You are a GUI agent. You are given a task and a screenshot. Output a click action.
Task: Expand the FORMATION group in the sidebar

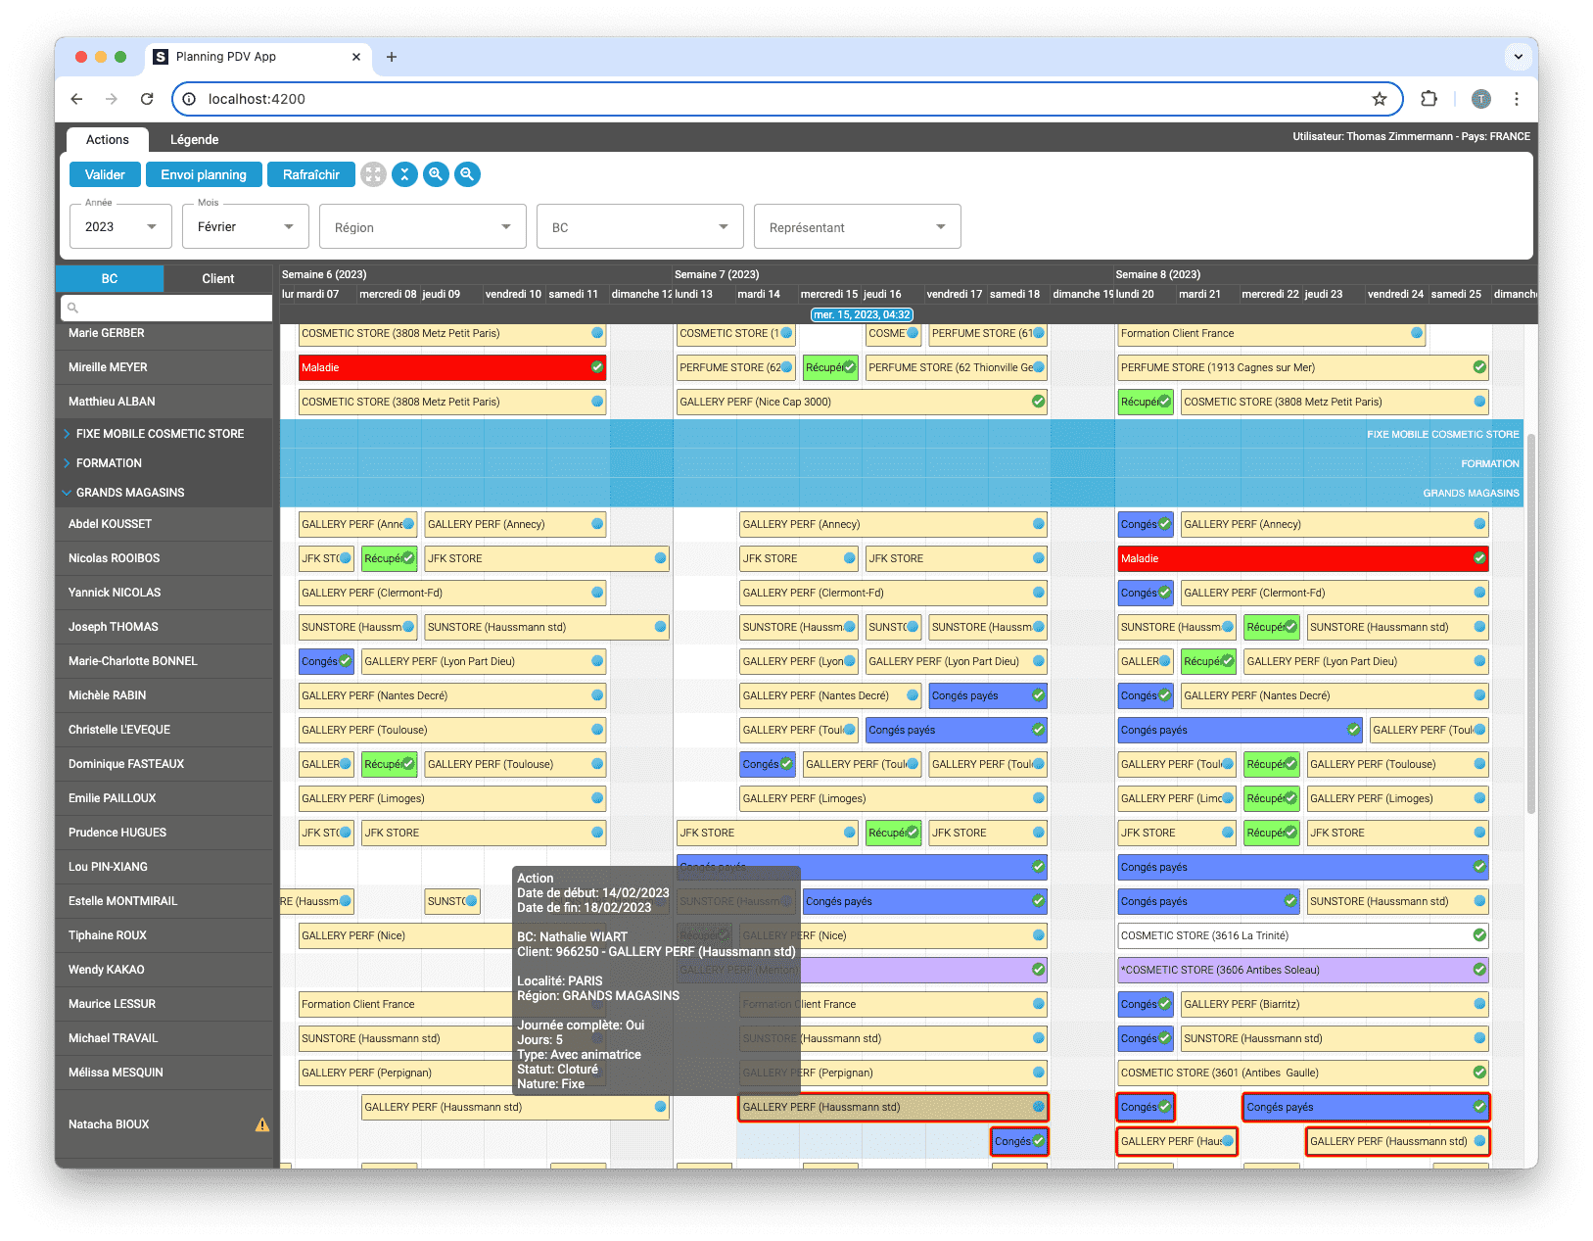pos(67,462)
